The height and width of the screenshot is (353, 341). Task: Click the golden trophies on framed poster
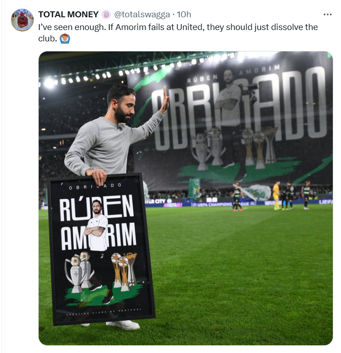pyautogui.click(x=124, y=271)
